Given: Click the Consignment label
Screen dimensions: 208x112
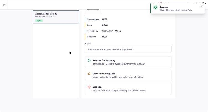Looking at the screenshot, I should [93, 19].
